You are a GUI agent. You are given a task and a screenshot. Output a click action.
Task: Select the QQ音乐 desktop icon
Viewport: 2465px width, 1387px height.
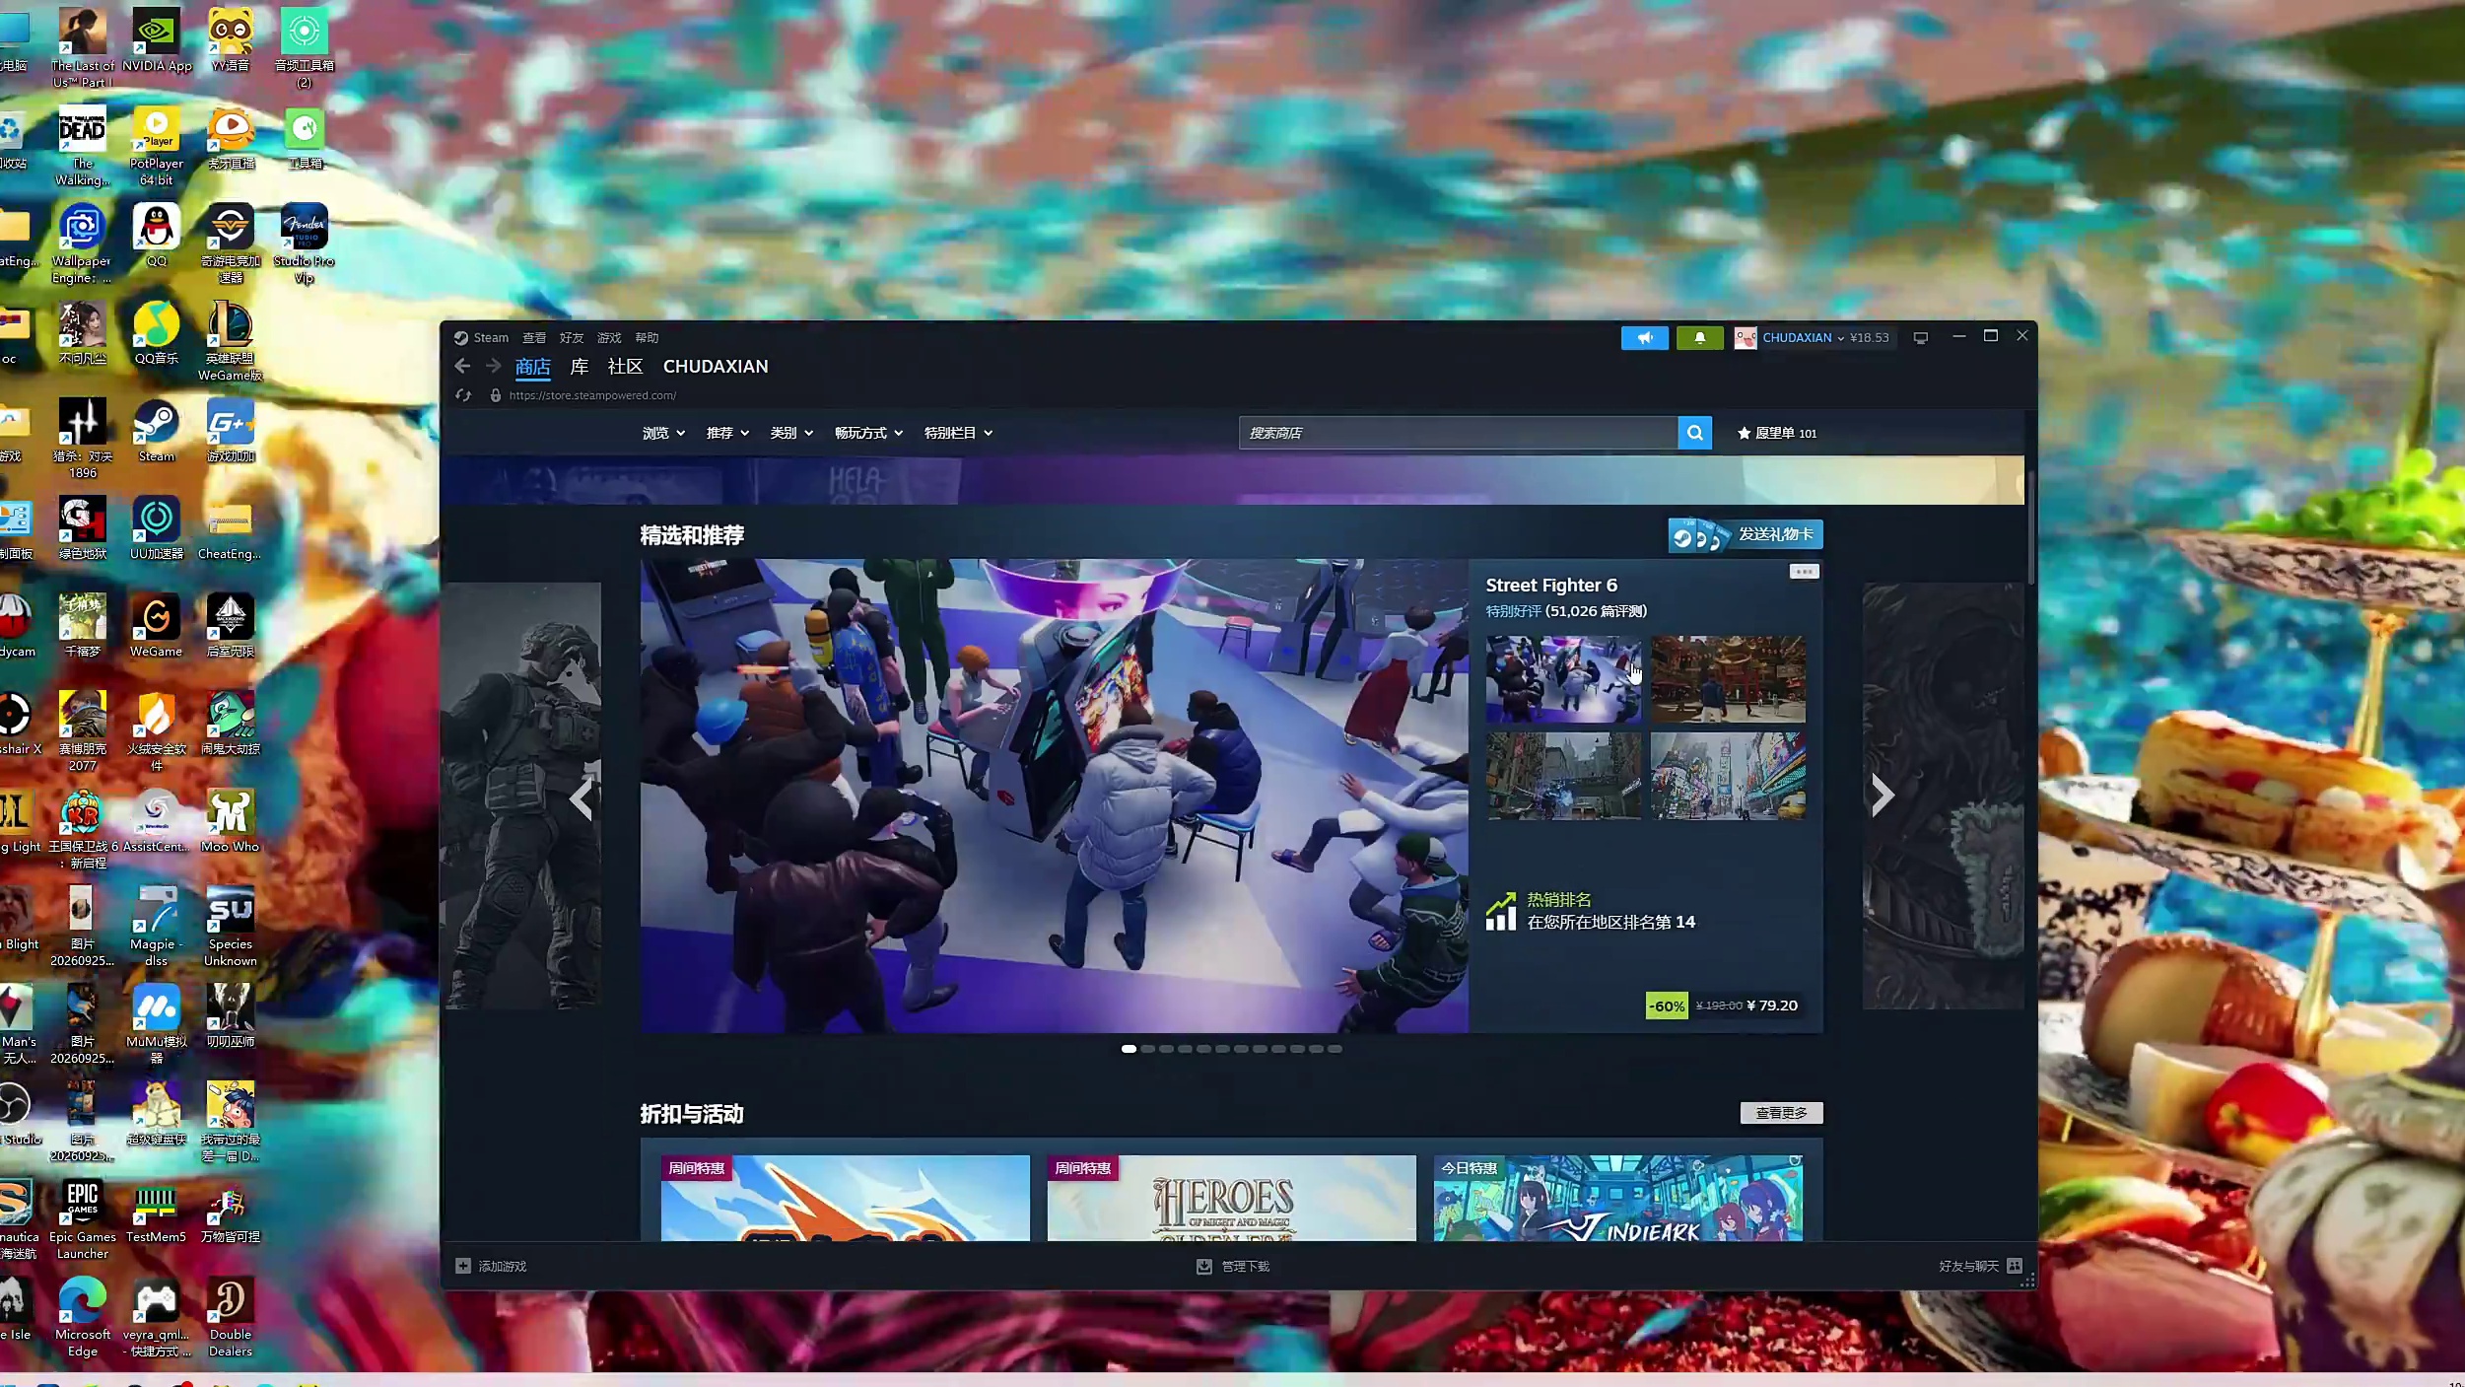tap(157, 333)
